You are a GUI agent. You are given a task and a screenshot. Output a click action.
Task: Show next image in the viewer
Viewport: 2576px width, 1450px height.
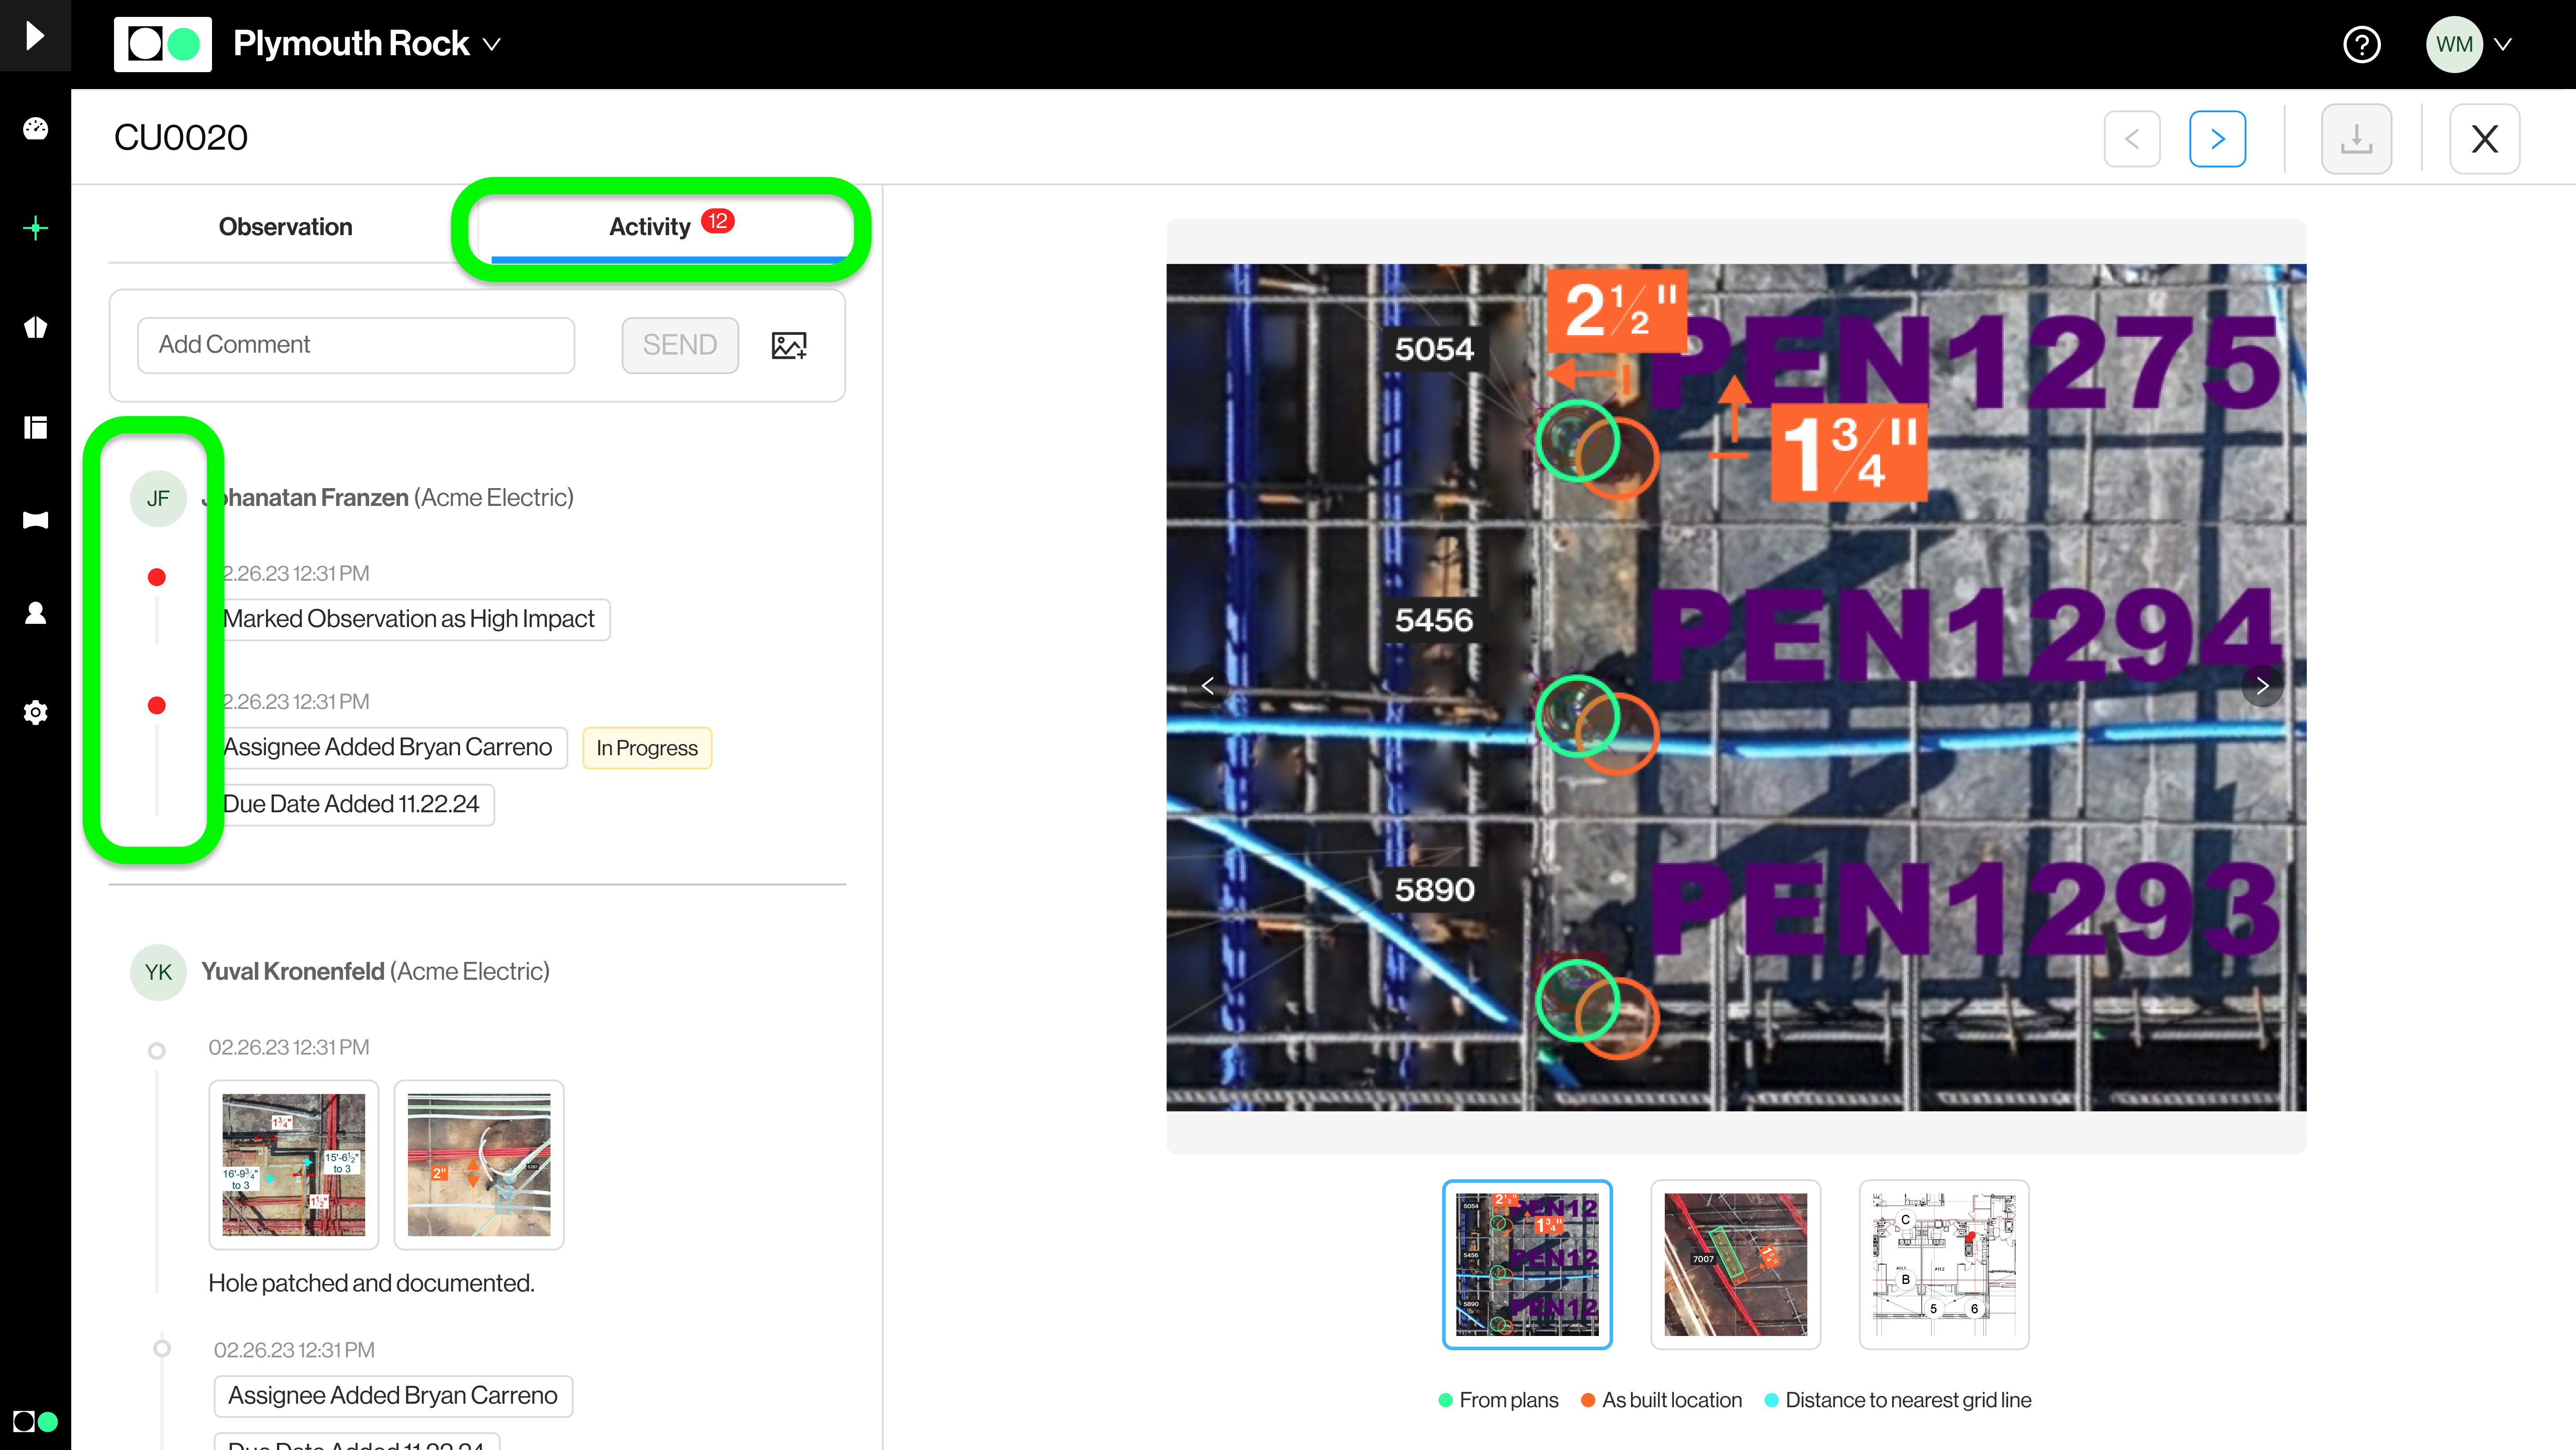2262,685
